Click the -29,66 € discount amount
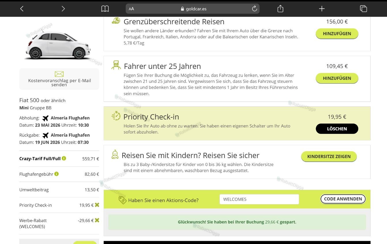 (x=86, y=220)
